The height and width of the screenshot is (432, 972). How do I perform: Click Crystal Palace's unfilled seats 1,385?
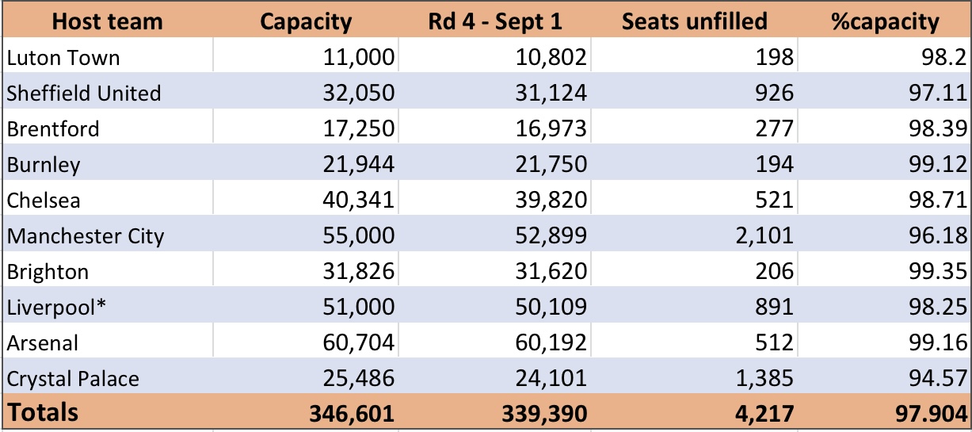[x=694, y=379]
